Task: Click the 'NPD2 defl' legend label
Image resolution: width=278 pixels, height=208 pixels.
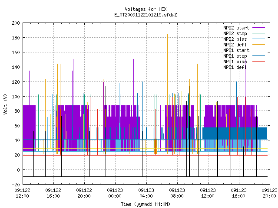Action: click(x=235, y=45)
